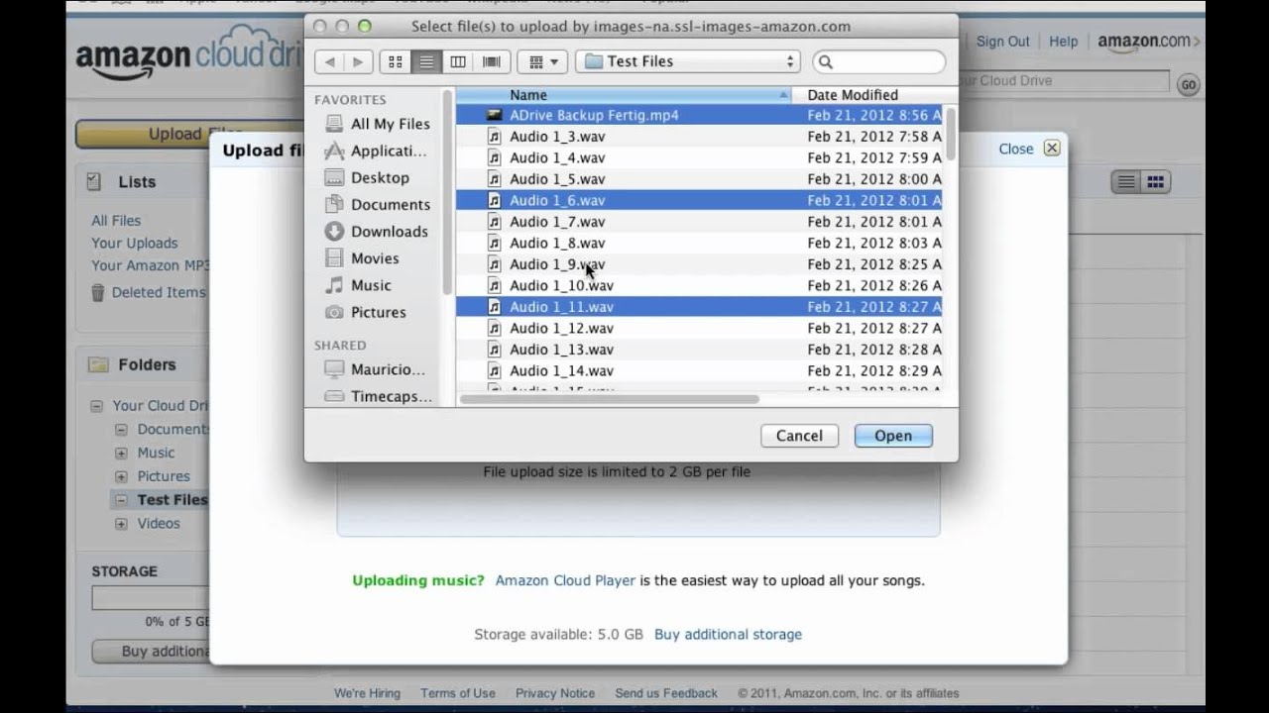
Task: Select the Audio 1_3.wav file
Action: click(699, 137)
